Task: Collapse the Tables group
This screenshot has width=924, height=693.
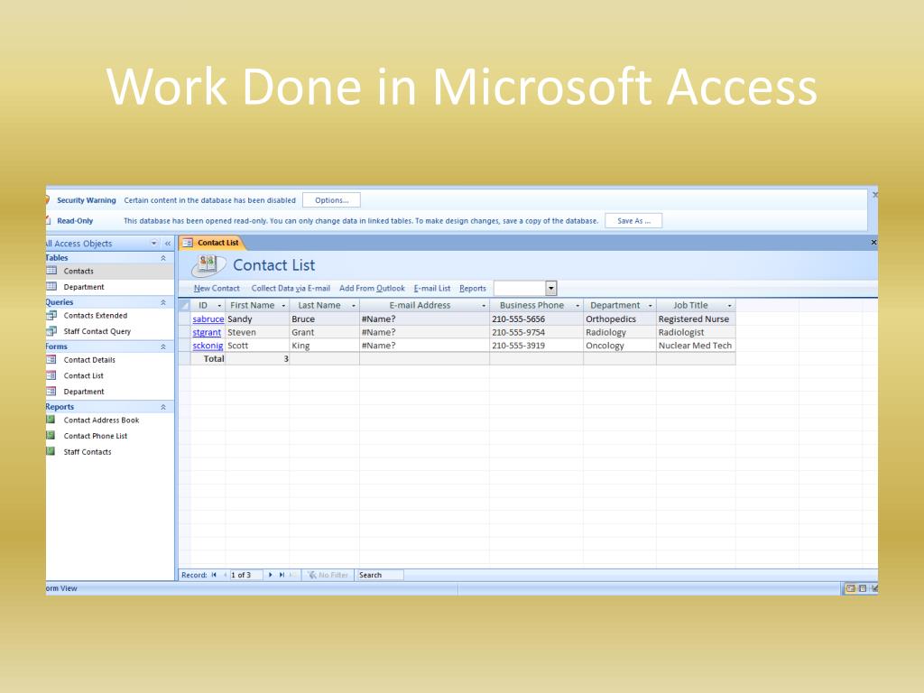Action: tap(163, 258)
